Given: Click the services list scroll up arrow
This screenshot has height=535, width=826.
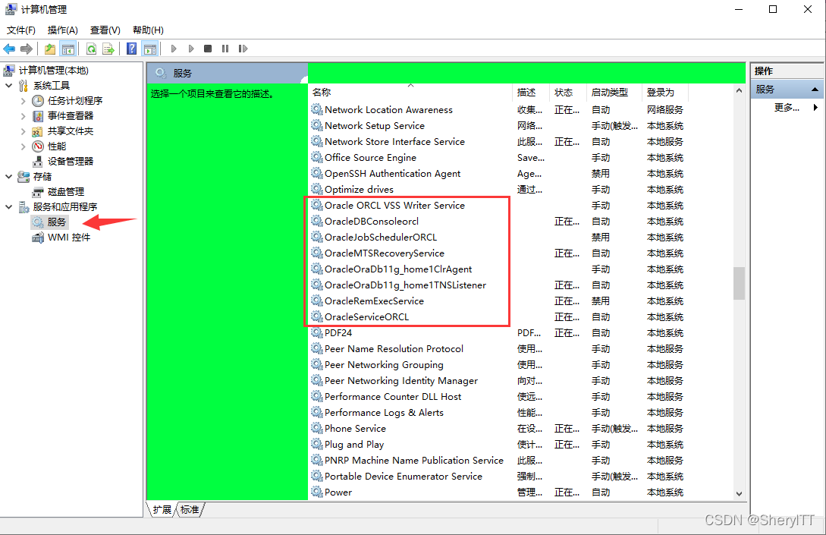Looking at the screenshot, I should [x=739, y=91].
